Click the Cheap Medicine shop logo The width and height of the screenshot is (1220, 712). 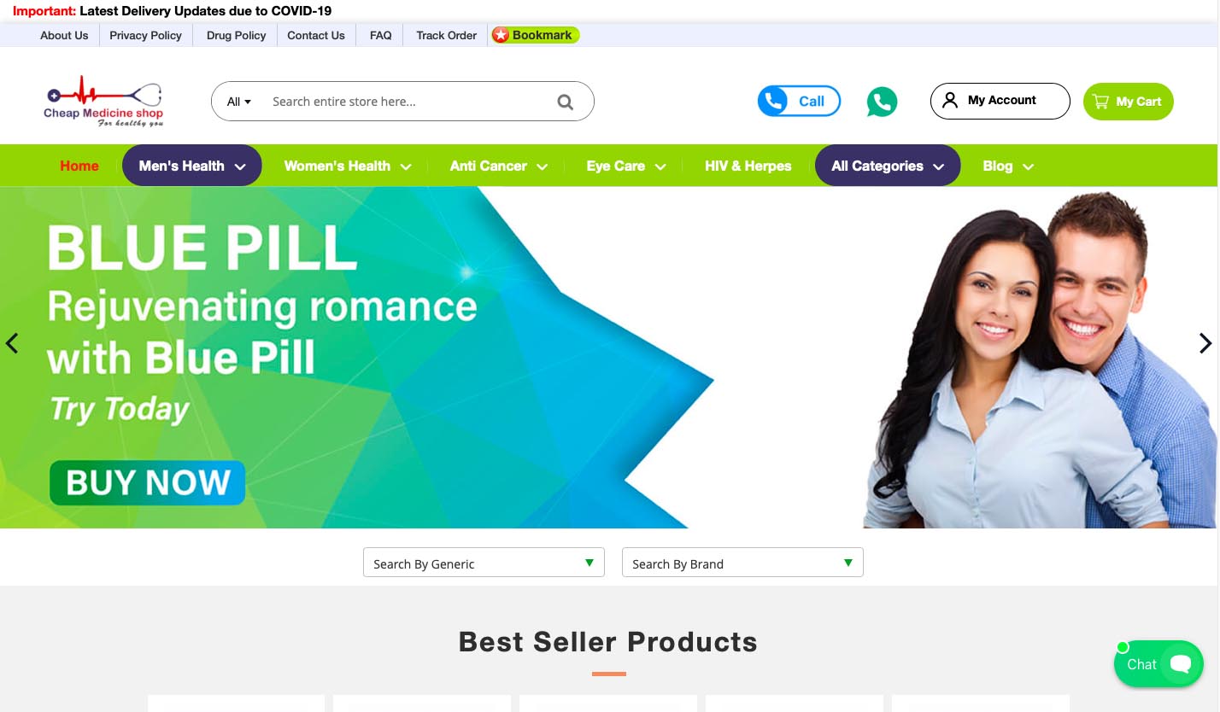tap(103, 101)
